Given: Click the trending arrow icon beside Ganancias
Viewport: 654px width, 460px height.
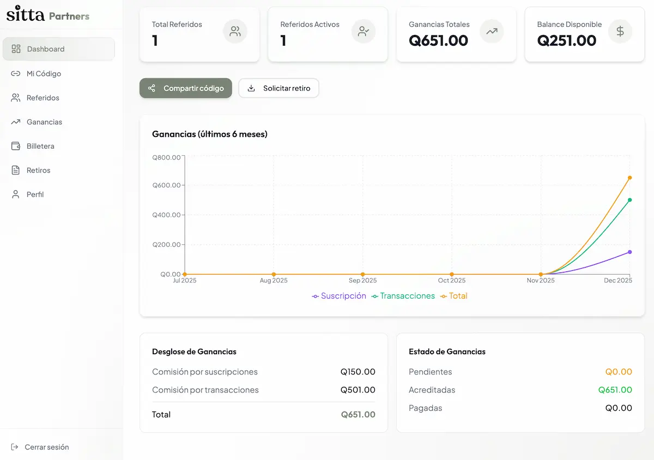Looking at the screenshot, I should [16, 122].
